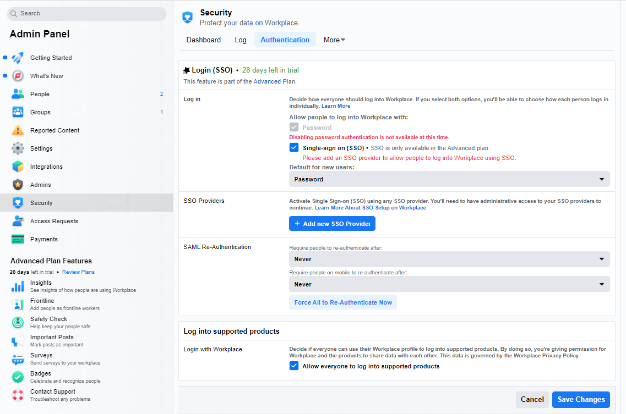The height and width of the screenshot is (414, 626).
Task: Click the Cancel button
Action: (x=532, y=399)
